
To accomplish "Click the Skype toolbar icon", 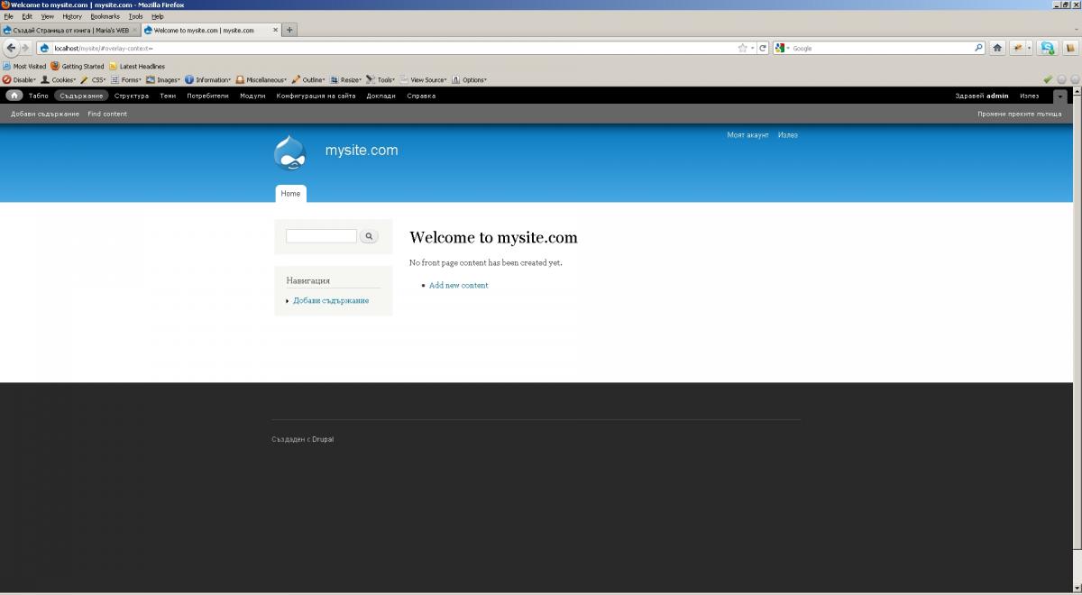I will pos(1047,48).
